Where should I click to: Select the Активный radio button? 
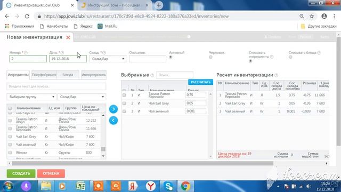(x=170, y=57)
